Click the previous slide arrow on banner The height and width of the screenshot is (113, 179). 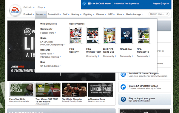tap(10, 48)
